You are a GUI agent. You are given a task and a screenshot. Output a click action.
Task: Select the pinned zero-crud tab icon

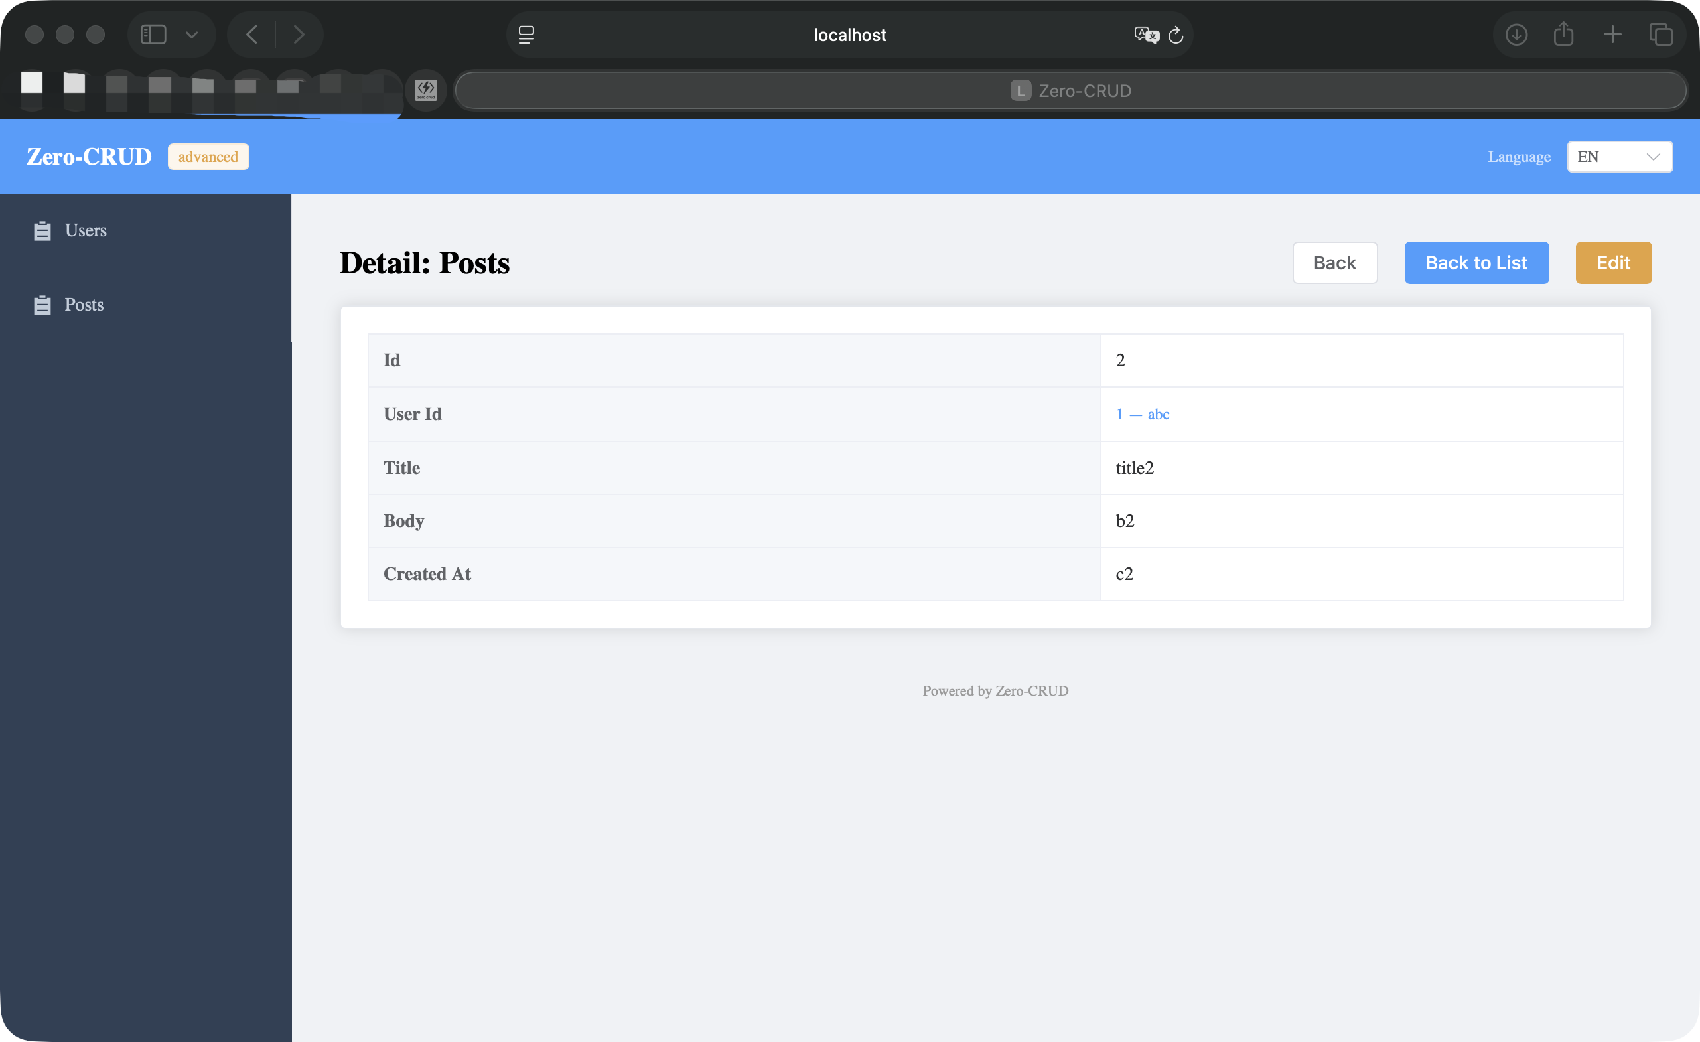click(x=426, y=90)
